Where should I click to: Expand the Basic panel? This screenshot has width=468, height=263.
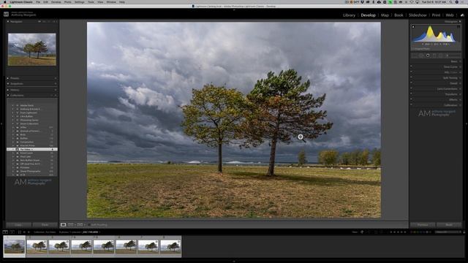[460, 61]
